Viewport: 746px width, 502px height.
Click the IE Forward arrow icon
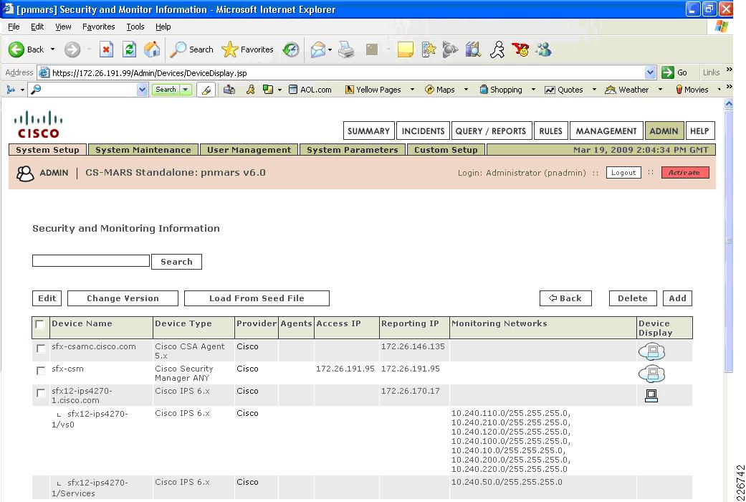coord(72,49)
